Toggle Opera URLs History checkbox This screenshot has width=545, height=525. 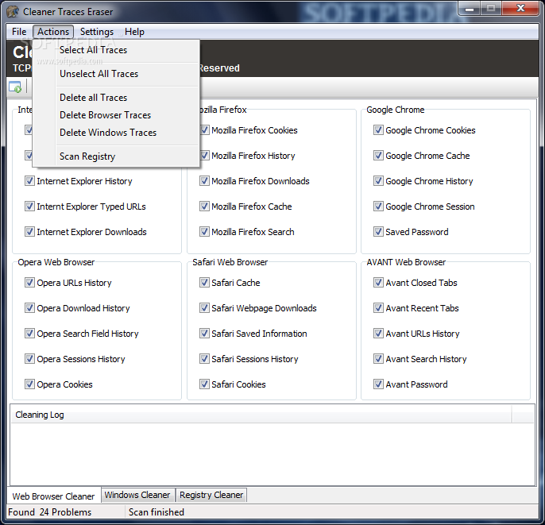29,283
